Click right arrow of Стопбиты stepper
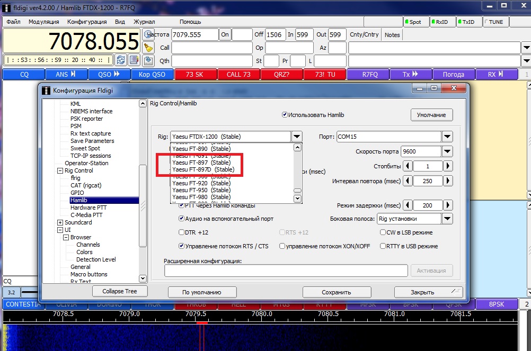This screenshot has height=351, width=531. [448, 166]
